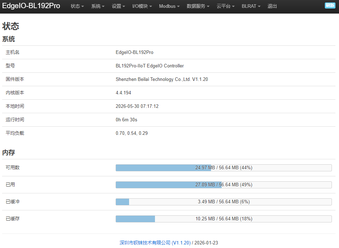This screenshot has height=248, width=339.
Task: Click the 内核版本 value 4.4.194
Action: 123,93
